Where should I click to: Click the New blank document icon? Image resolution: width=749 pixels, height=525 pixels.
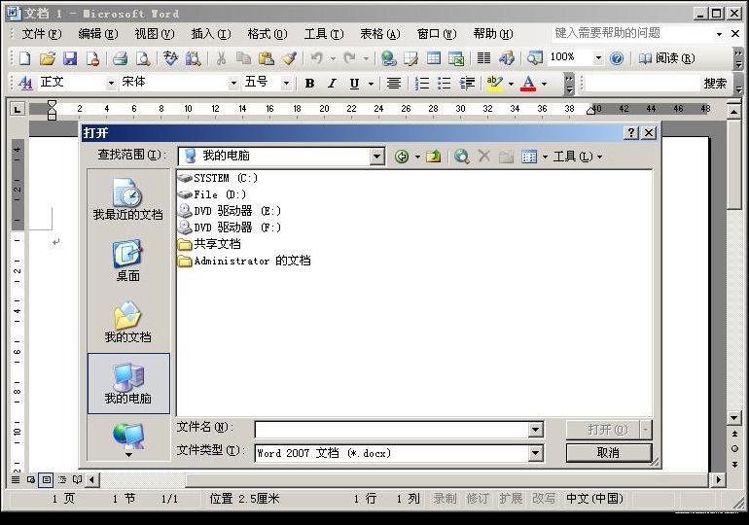[24, 58]
